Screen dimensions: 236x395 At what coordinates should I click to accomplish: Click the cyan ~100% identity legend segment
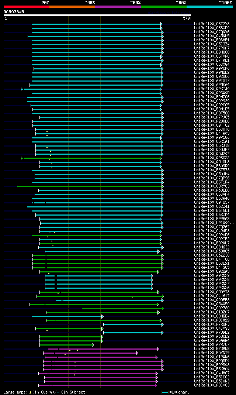pyautogui.click(x=209, y=6)
